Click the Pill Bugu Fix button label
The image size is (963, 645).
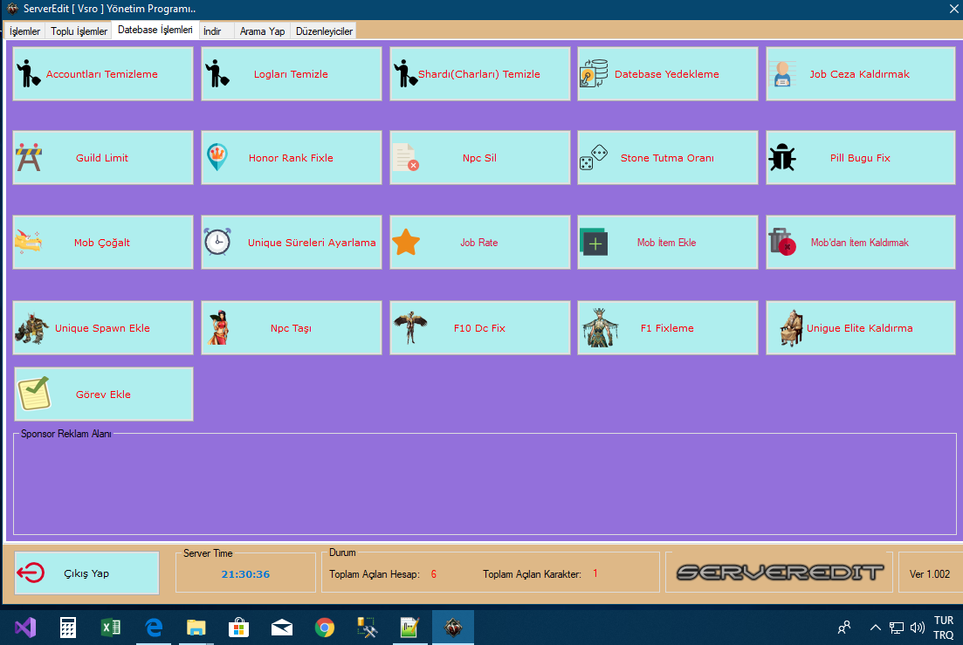pos(860,158)
